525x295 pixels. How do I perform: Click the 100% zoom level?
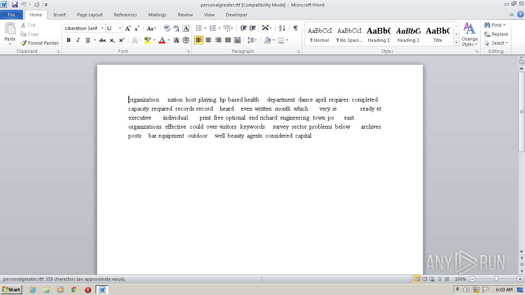460,279
